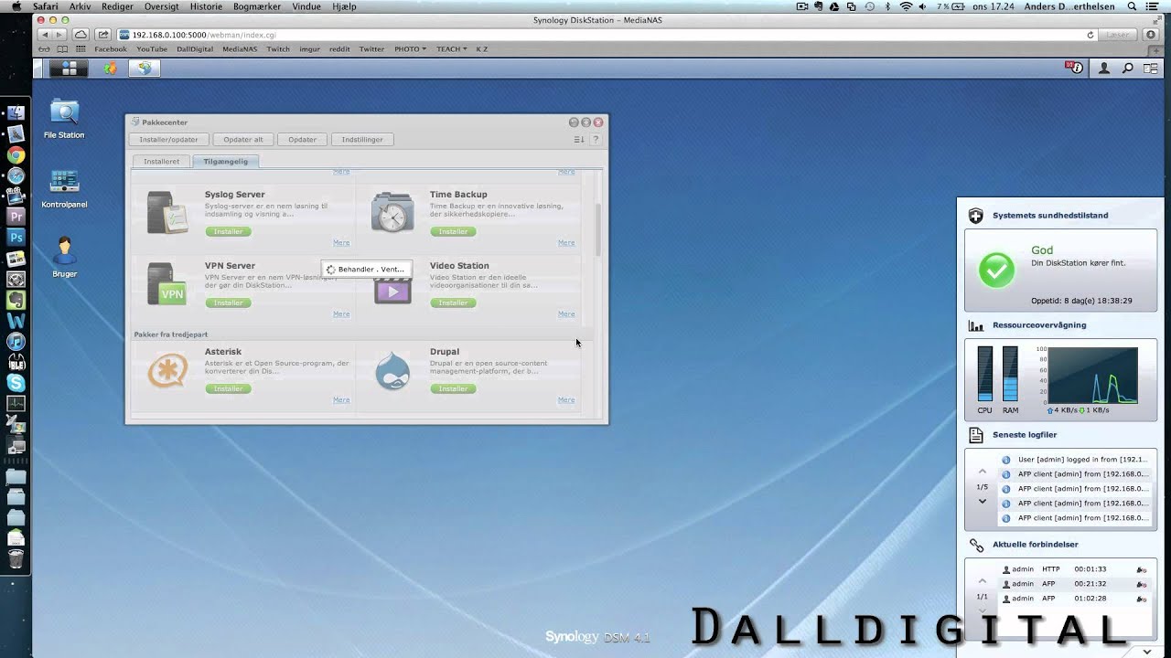This screenshot has height=658, width=1171.
Task: Open Mere link for Drupal
Action: pos(566,400)
